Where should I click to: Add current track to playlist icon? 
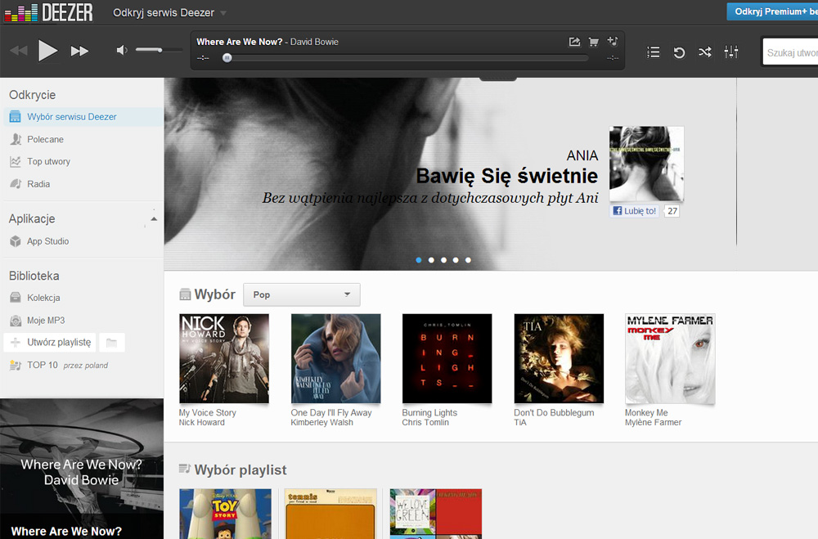click(x=613, y=41)
